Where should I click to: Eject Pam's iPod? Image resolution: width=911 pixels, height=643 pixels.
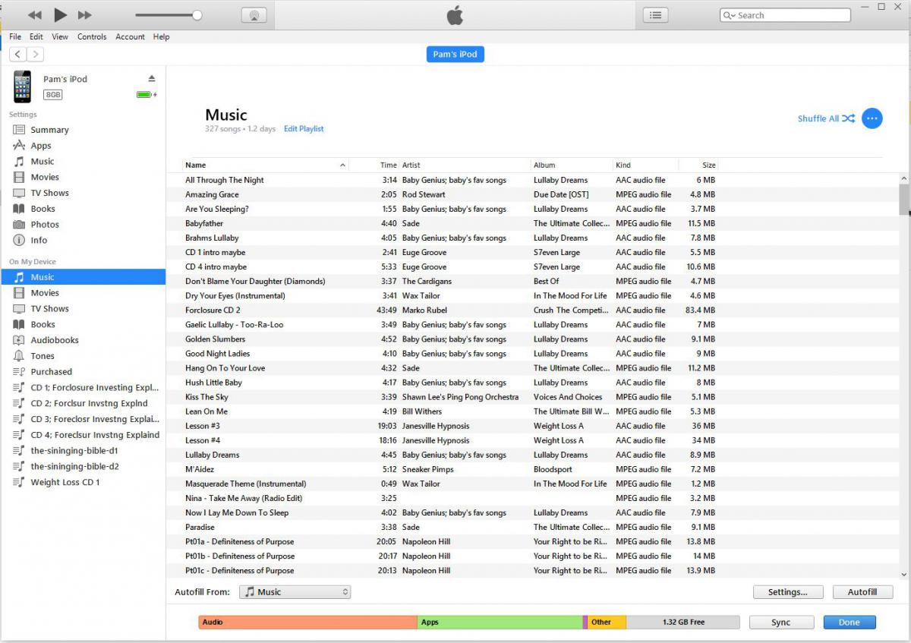pos(151,79)
